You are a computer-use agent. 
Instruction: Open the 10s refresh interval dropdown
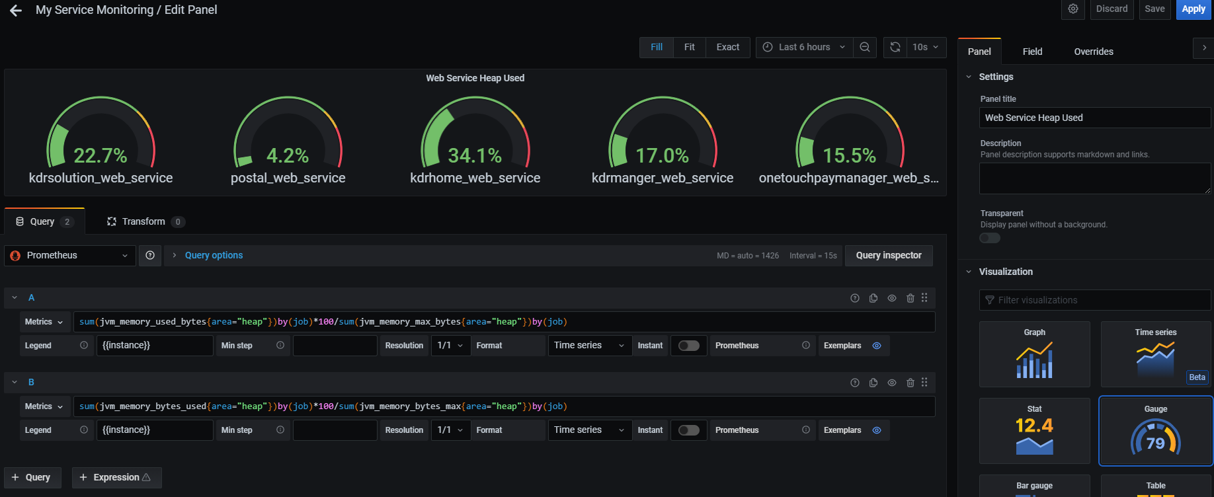(x=926, y=47)
